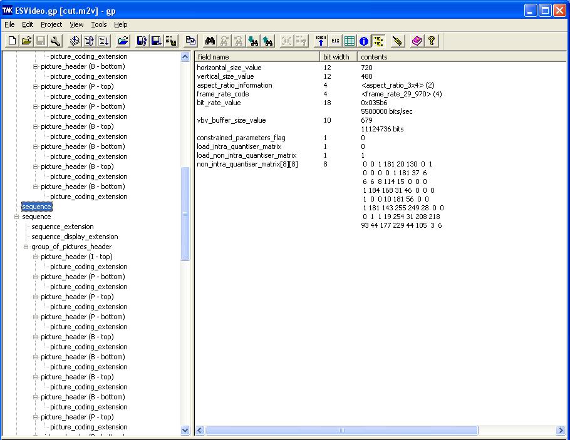
Task: Click the 'contents' column header
Action: tap(462, 57)
